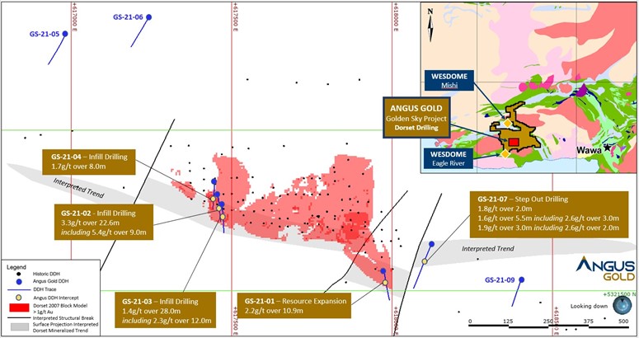Click the '3.3g/t over 22.6m' result text
Screen dimensions: 639x338
(91, 223)
